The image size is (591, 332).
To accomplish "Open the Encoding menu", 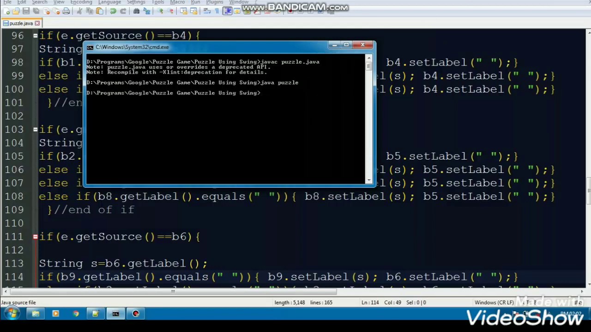I will point(81,2).
